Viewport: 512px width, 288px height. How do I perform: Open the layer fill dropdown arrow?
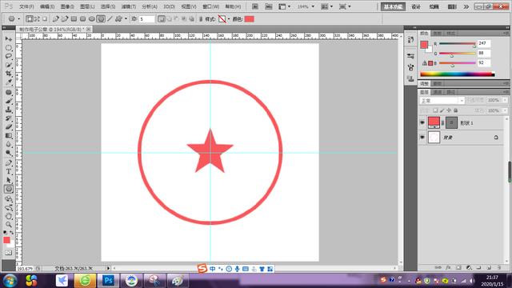505,110
